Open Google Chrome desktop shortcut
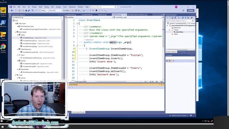Viewport: 229px width, 129px height. point(3,48)
